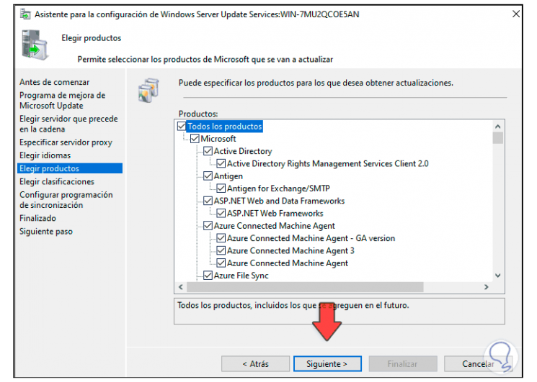Click the 'Todos los productos, incluidos' description text
Screen dimensions: 537x382
293,305
